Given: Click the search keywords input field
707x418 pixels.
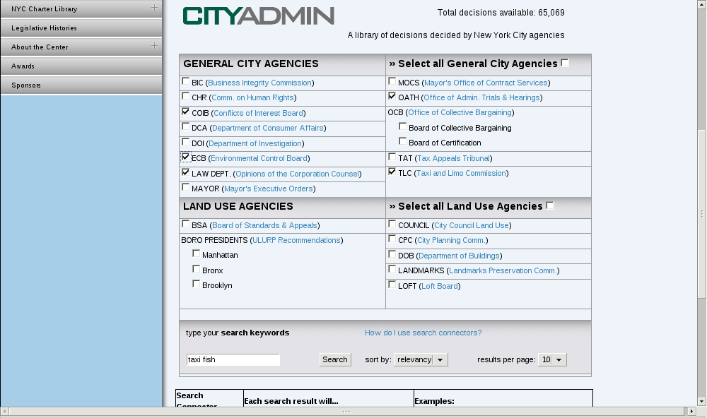Looking at the screenshot, I should coord(233,359).
